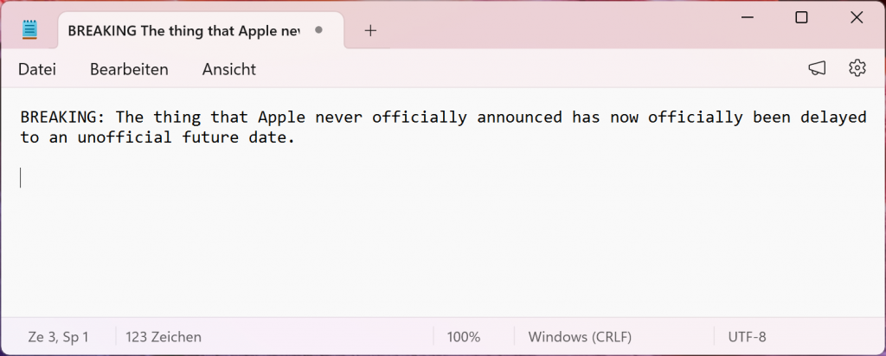This screenshot has height=356, width=886.
Task: Place cursor on the word "Apple"
Action: tap(280, 118)
